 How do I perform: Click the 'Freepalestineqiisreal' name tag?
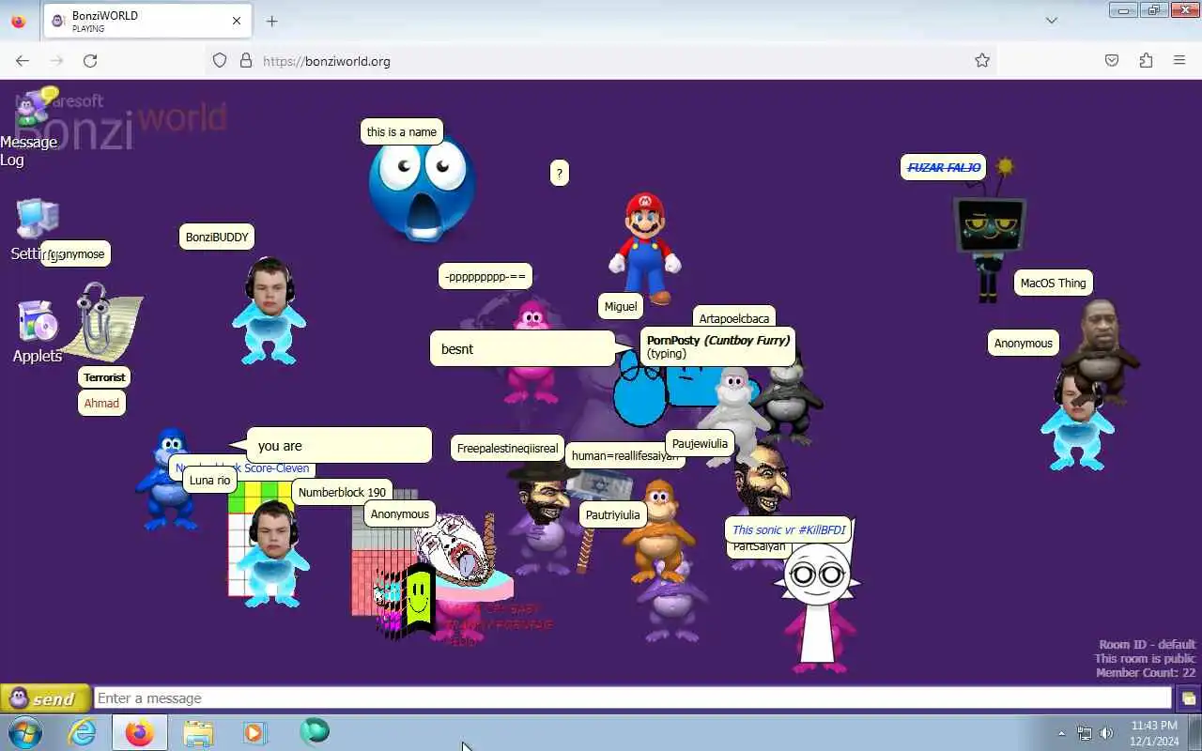[x=507, y=448]
